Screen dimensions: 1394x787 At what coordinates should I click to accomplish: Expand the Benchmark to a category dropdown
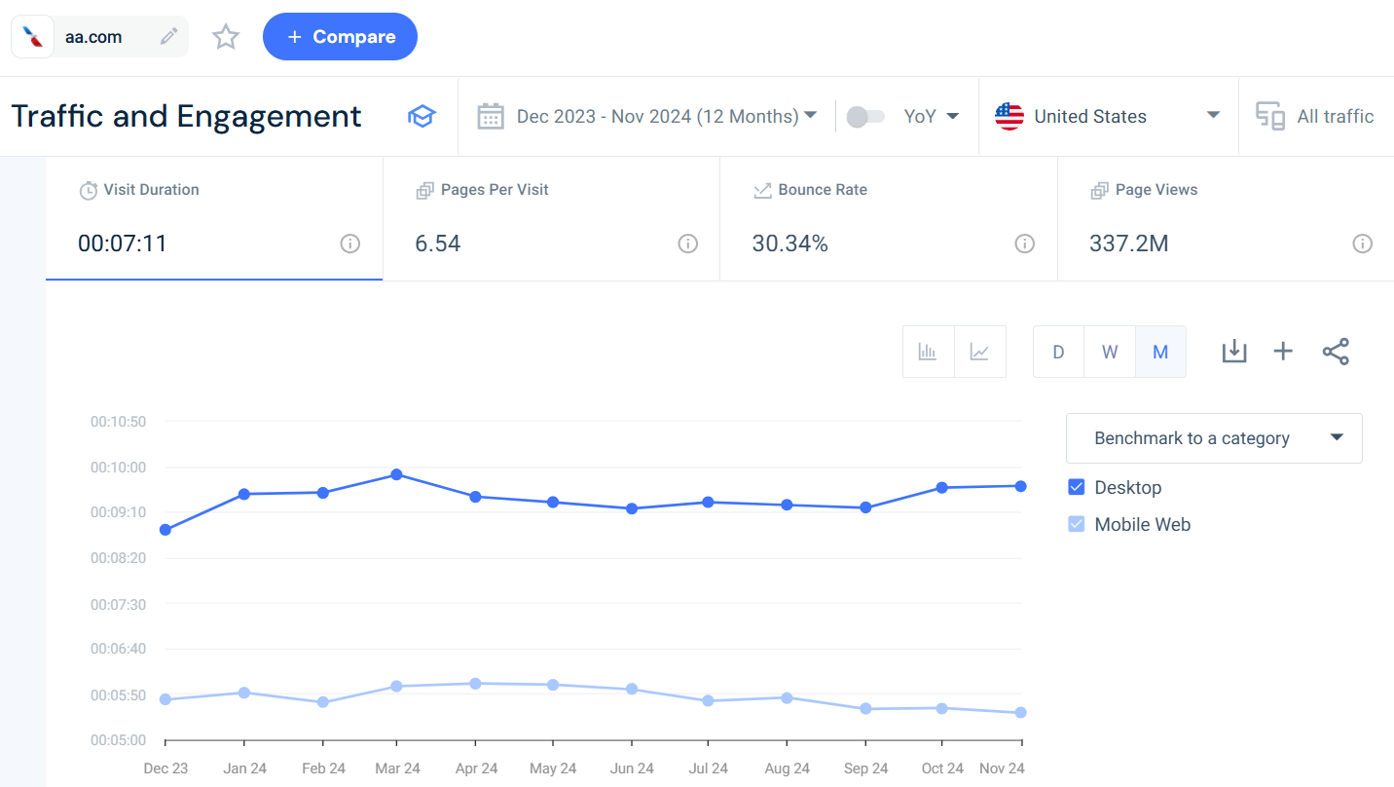coord(1213,437)
